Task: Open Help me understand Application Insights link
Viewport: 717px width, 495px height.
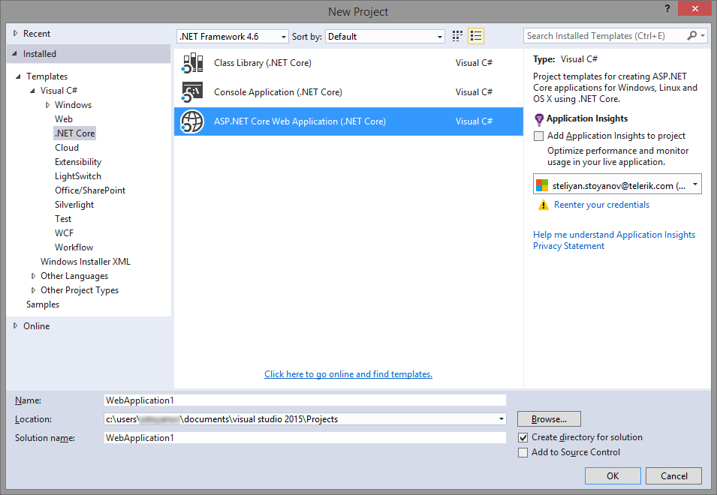Action: (x=614, y=234)
